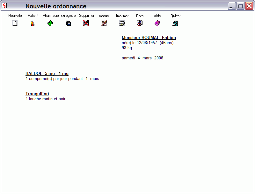The width and height of the screenshot is (255, 194).
Task: Click the Accueil toolbar label
Action: tap(104, 16)
